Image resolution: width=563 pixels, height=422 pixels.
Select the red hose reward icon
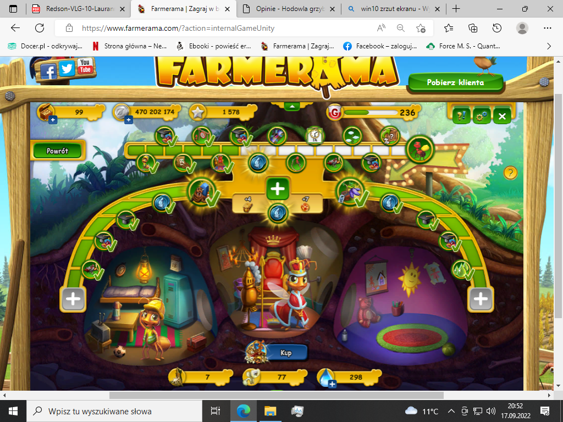click(296, 163)
